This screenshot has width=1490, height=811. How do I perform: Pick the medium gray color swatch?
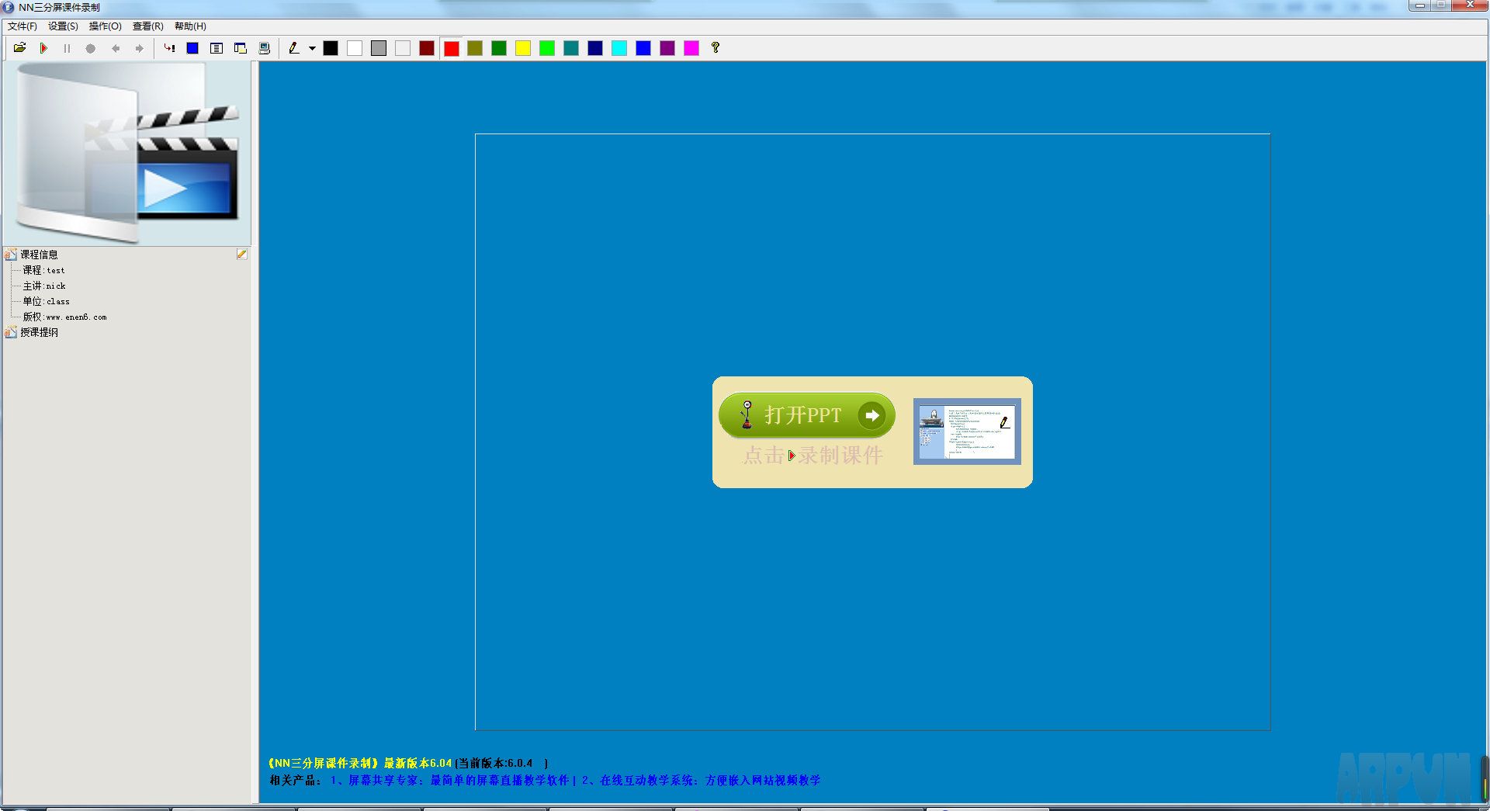coord(379,48)
